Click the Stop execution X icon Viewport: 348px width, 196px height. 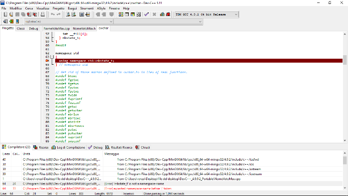(154, 14)
